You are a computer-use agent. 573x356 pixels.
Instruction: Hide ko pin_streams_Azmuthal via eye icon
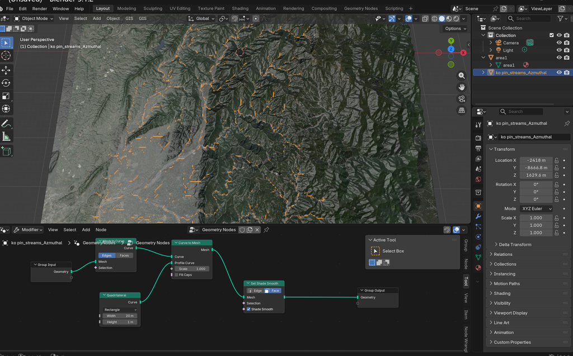pyautogui.click(x=559, y=73)
